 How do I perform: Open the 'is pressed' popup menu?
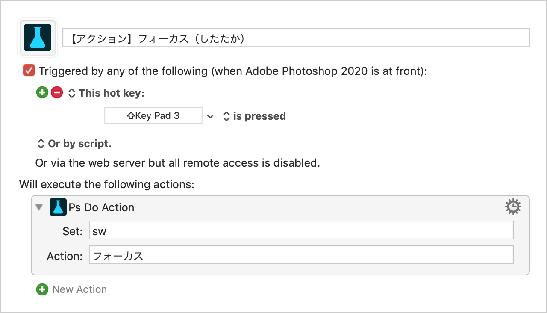coord(254,116)
